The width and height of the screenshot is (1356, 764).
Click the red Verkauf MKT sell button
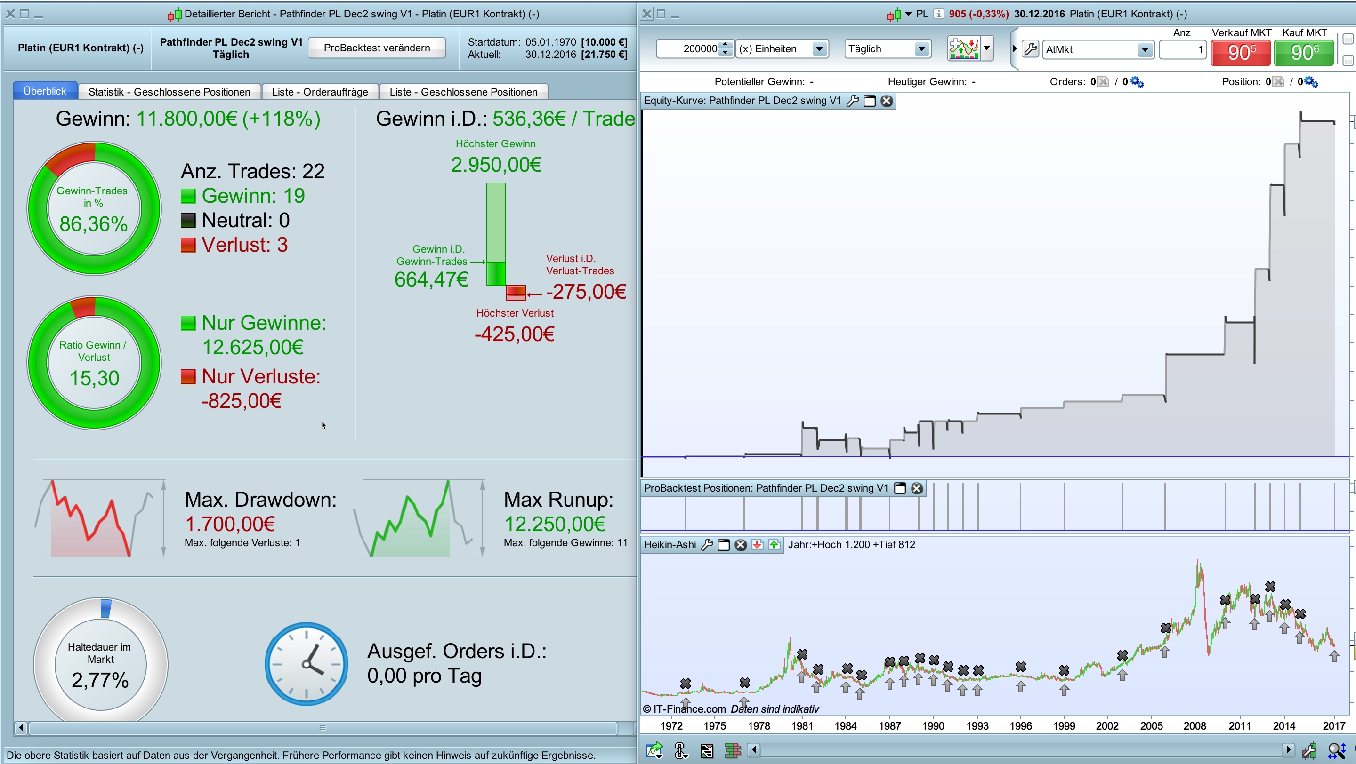pos(1241,53)
